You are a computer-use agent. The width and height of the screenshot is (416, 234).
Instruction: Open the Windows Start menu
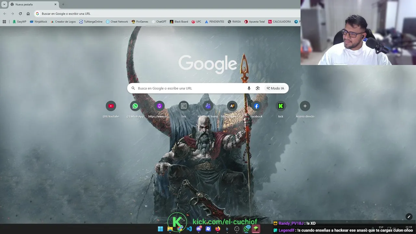pos(161,229)
